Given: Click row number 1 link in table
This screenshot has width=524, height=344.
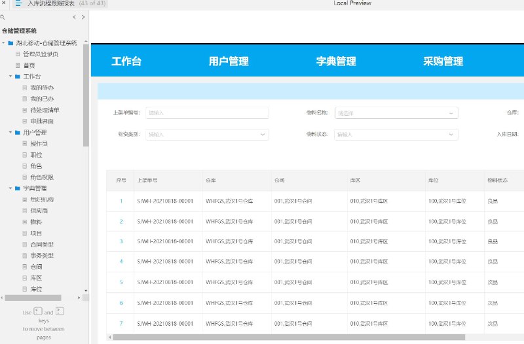Looking at the screenshot, I should (x=121, y=201).
